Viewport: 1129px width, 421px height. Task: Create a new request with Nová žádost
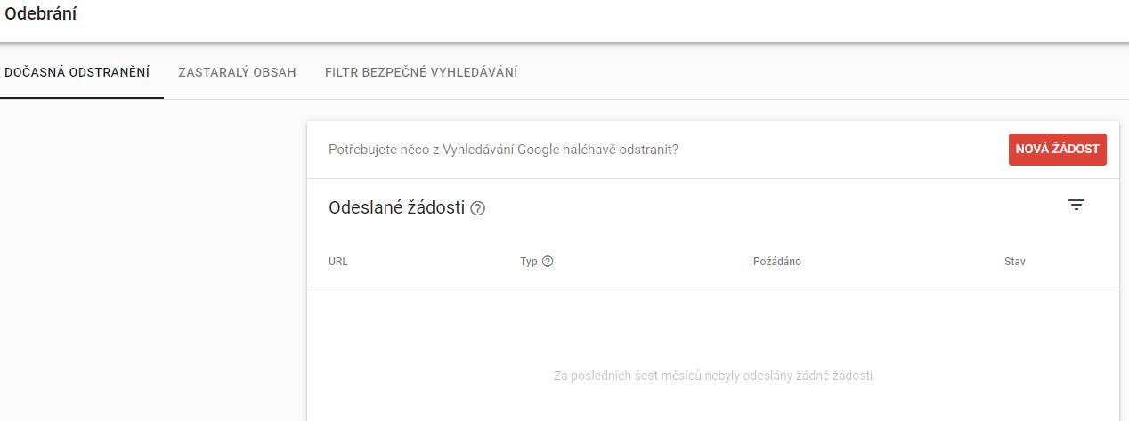1057,150
